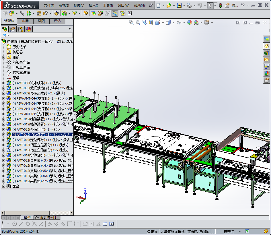Click the Display Style cube icon
The height and width of the screenshot is (235, 271).
point(168,22)
